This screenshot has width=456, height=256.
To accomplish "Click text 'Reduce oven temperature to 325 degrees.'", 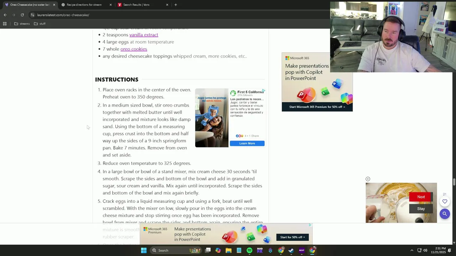I will click(147, 163).
